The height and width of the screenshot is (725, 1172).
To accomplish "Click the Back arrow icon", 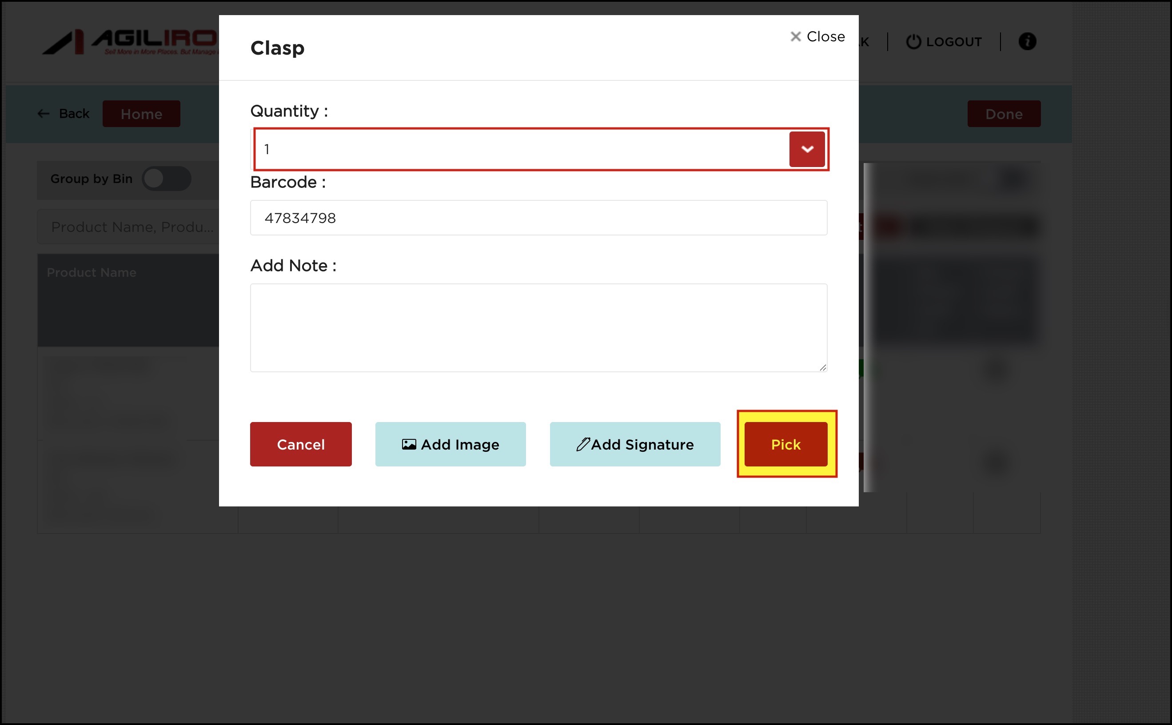I will [44, 114].
